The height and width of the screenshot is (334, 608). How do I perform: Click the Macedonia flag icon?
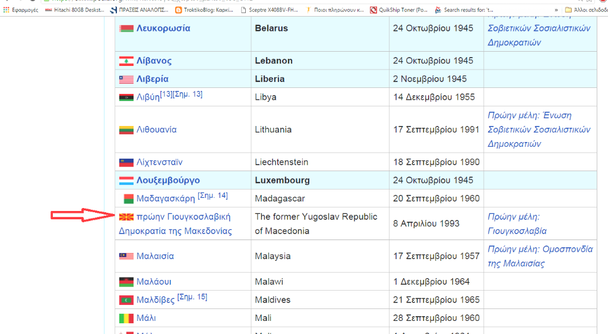tap(126, 218)
